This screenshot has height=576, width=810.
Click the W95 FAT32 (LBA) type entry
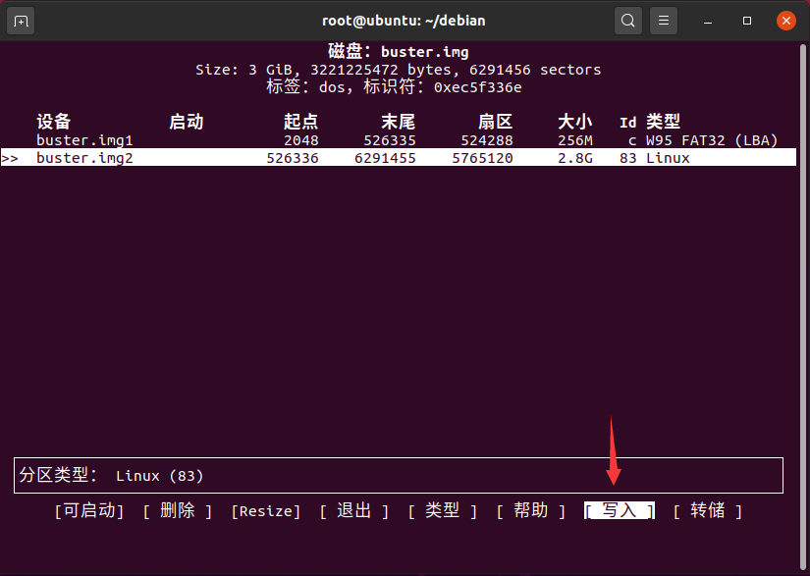[712, 140]
